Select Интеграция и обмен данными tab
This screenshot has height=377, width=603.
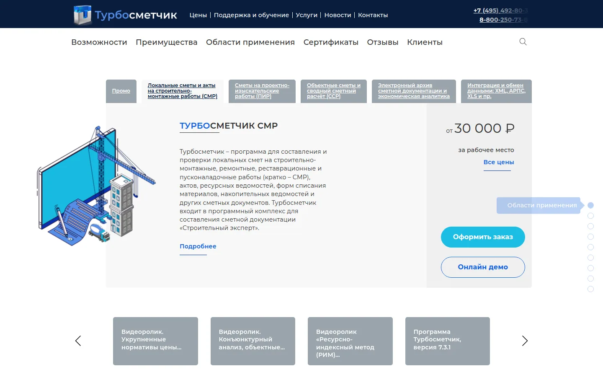(x=496, y=91)
